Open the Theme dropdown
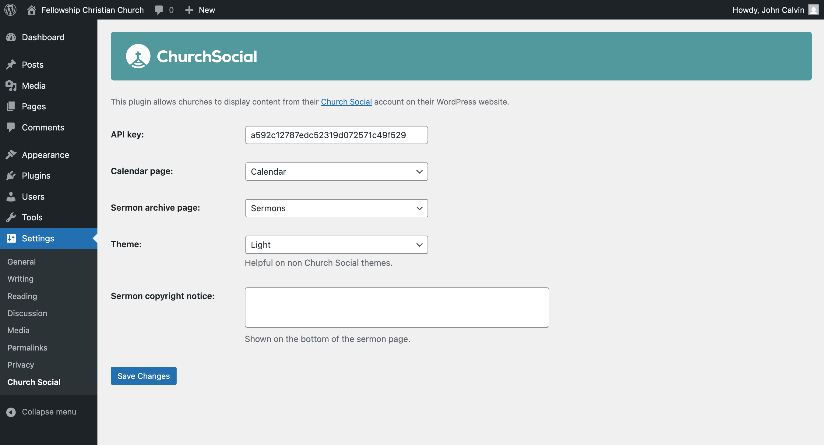The image size is (824, 445). 336,244
